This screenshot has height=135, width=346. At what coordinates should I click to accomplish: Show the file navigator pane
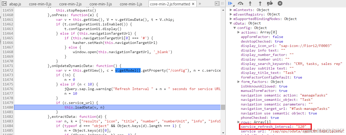(x=4, y=4)
